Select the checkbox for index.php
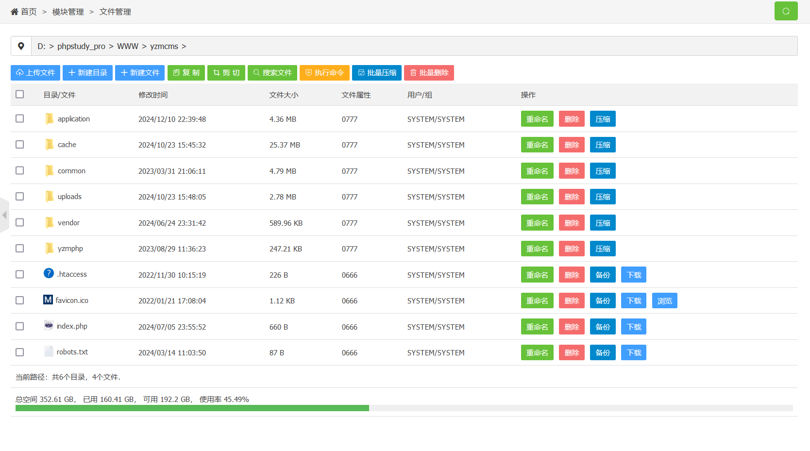810x451 pixels. pos(20,326)
